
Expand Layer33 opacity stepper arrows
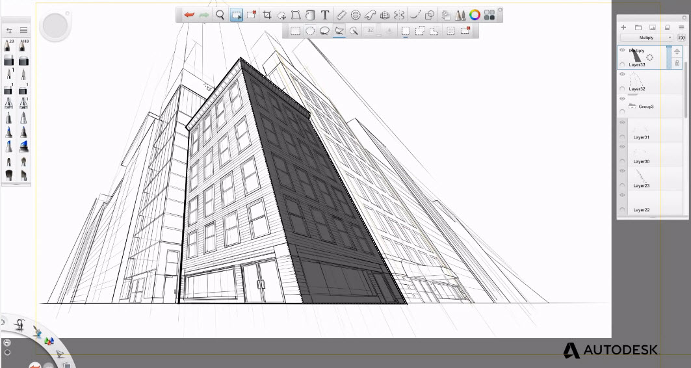point(677,51)
